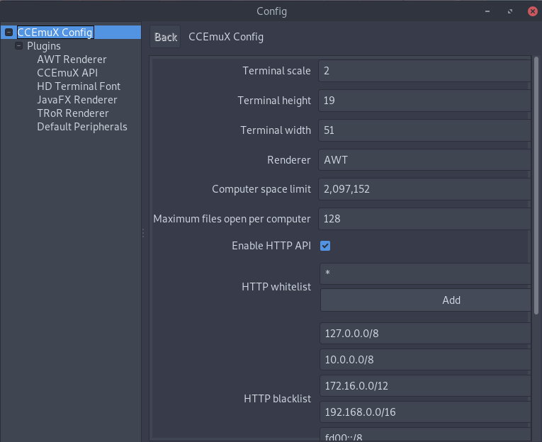Click the split pane divider handle
542x442 pixels.
point(143,233)
